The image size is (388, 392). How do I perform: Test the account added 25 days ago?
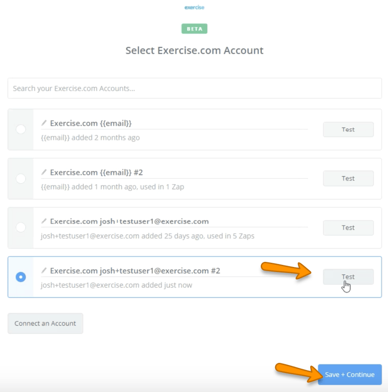click(x=348, y=228)
